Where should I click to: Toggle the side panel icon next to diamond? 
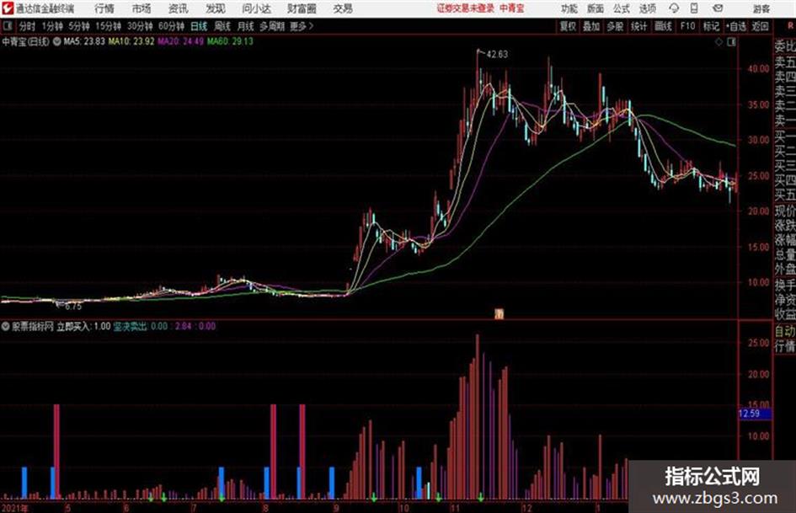[731, 42]
